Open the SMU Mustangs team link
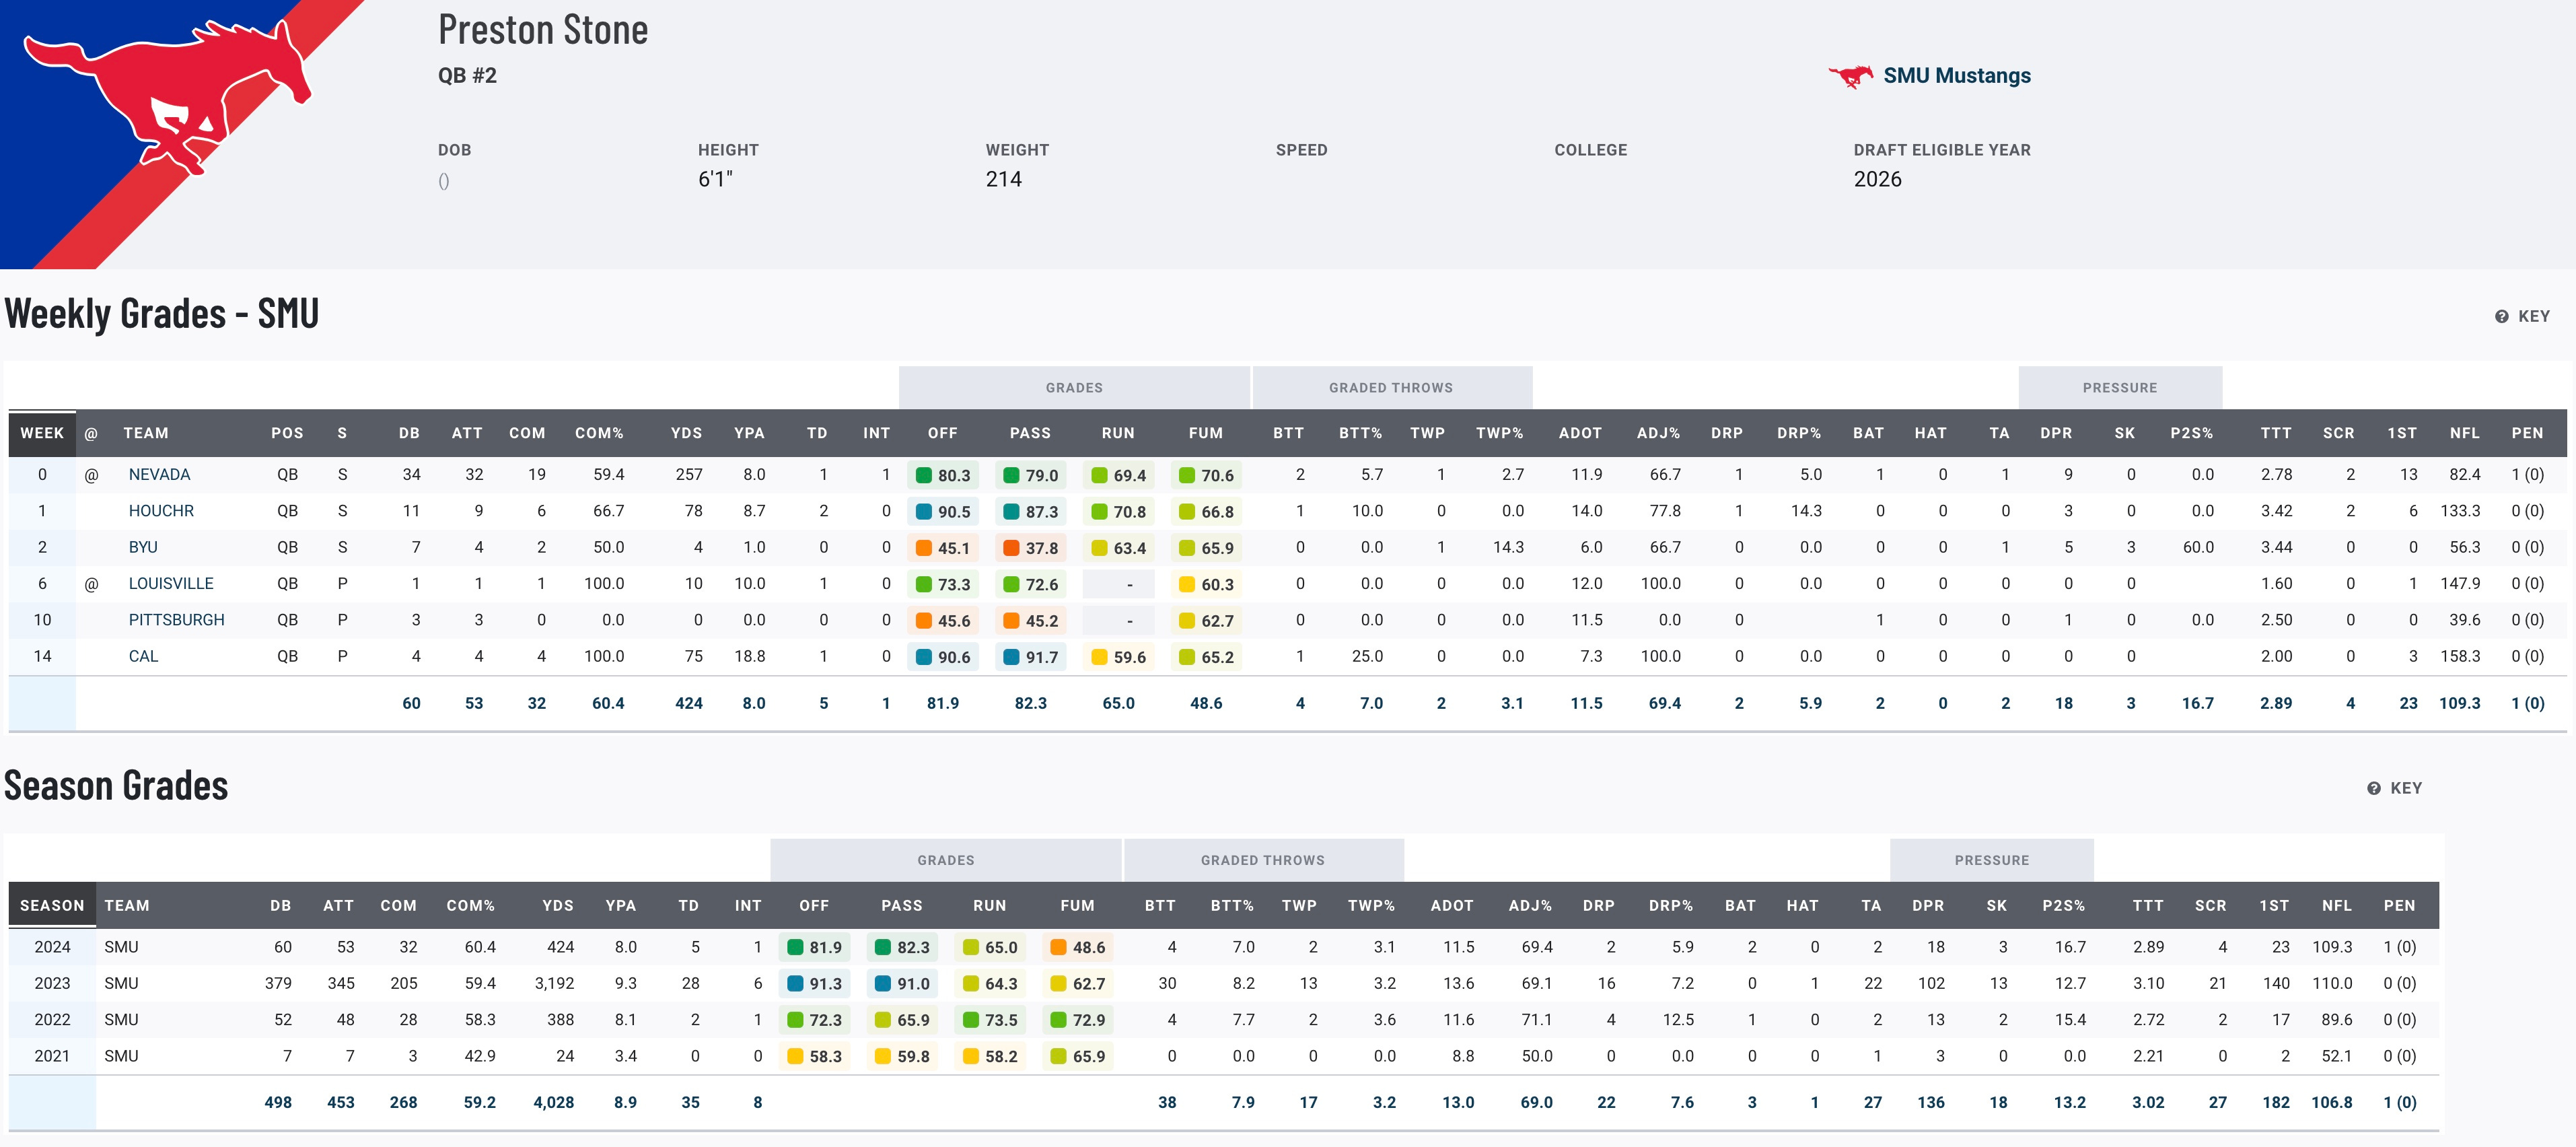This screenshot has height=1147, width=2576. (1956, 76)
